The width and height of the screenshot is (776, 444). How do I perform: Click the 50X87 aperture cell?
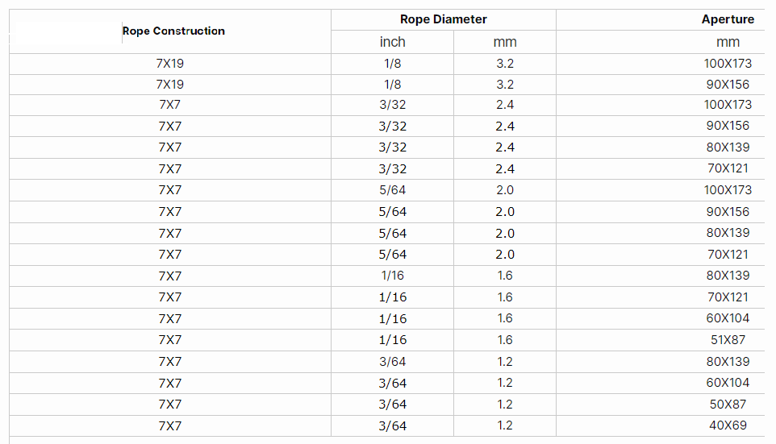(x=728, y=404)
